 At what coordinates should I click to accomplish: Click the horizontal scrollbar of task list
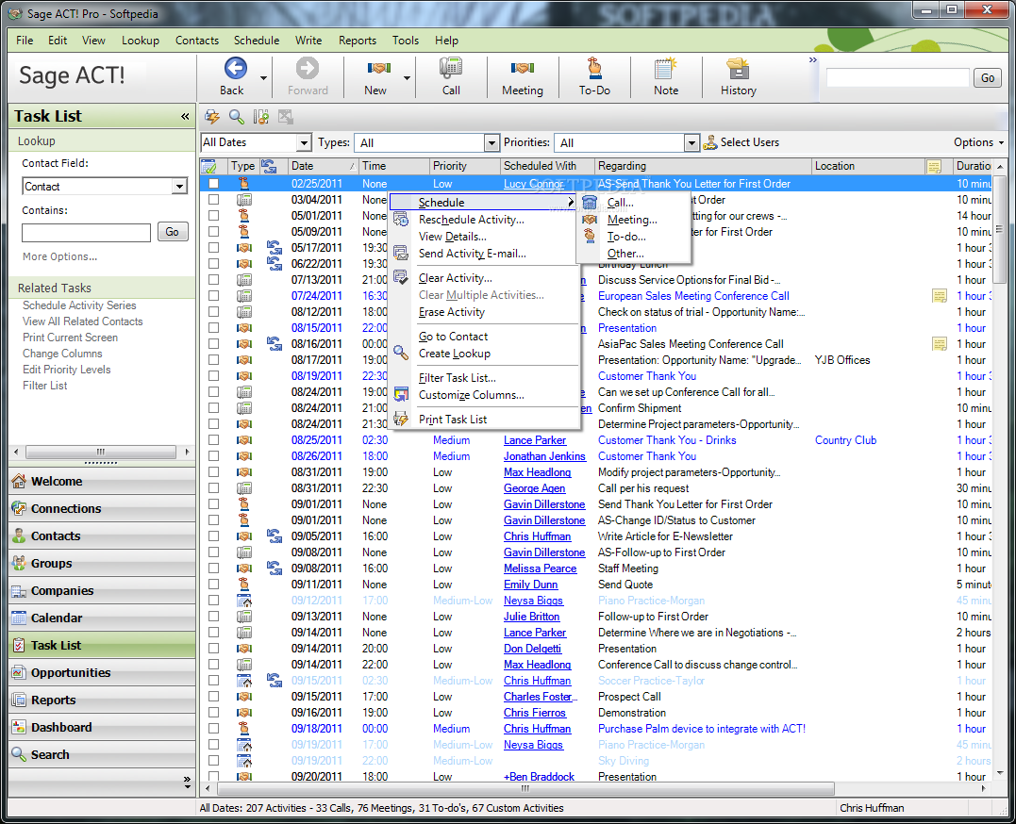525,788
